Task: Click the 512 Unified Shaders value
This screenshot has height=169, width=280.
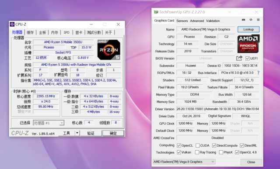Action: (192, 80)
